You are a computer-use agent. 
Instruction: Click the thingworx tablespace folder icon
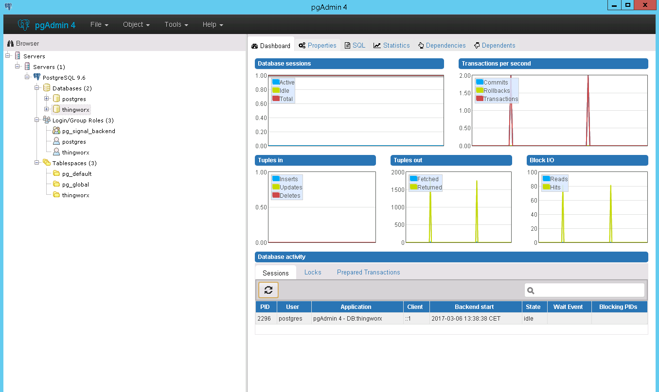(56, 195)
